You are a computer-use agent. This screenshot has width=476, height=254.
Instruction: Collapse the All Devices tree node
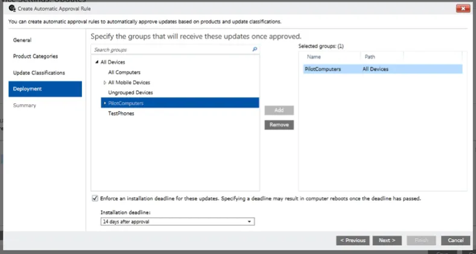[97, 62]
